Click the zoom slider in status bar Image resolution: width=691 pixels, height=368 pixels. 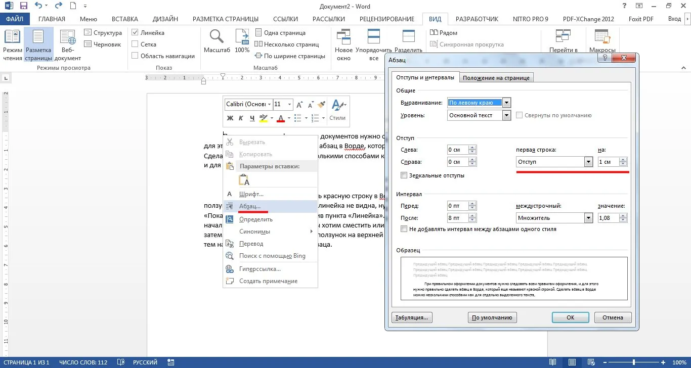[x=634, y=362]
